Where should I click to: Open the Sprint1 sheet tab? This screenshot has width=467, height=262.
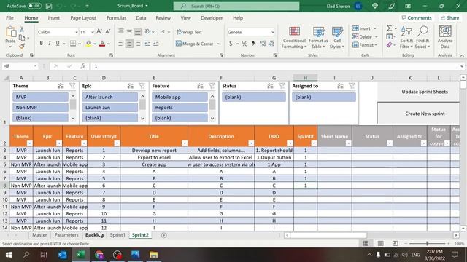(x=117, y=235)
